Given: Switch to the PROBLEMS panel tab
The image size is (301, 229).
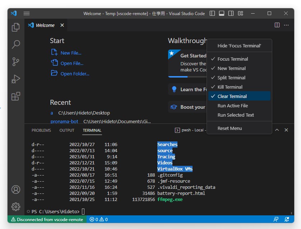Looking at the screenshot, I should (41, 130).
